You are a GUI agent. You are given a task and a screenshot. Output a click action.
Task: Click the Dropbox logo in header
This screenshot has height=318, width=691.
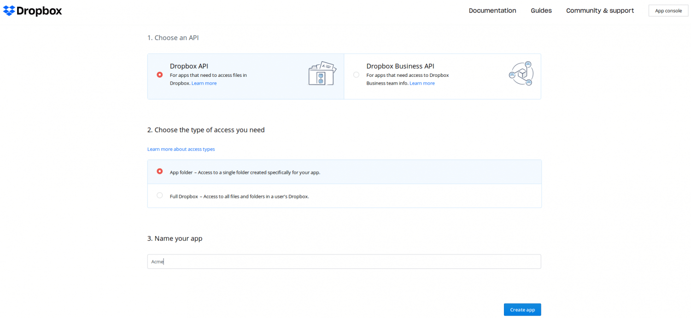point(32,11)
